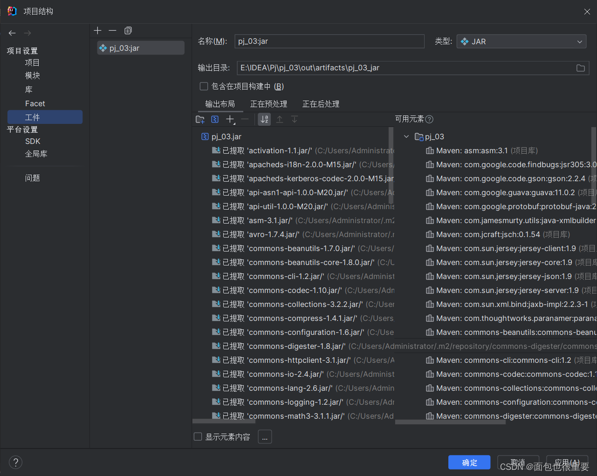The width and height of the screenshot is (597, 476).
Task: Click library icon of Maven com.jcraft:jsch:0.1.54
Action: [430, 234]
